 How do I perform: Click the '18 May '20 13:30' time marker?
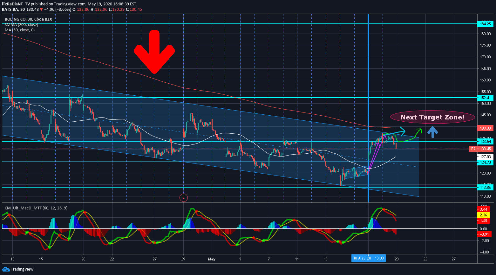369,258
